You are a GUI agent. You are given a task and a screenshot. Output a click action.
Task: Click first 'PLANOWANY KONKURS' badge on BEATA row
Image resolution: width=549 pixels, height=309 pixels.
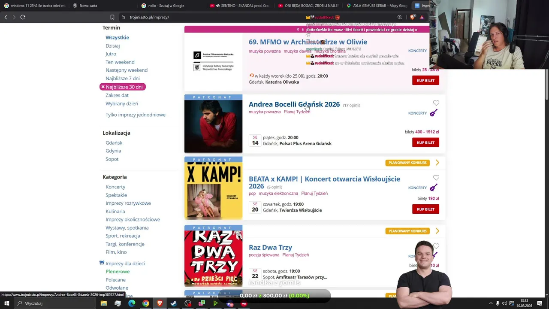(x=407, y=163)
